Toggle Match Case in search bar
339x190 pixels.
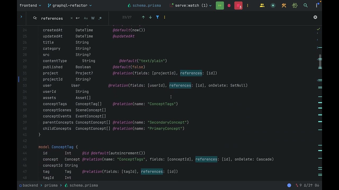tap(86, 18)
